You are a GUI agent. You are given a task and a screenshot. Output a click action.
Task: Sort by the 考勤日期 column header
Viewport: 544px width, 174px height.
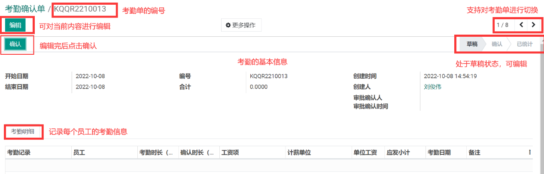(x=439, y=152)
